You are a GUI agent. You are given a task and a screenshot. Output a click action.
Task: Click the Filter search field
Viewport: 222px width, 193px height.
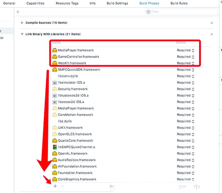pyautogui.click(x=183, y=12)
